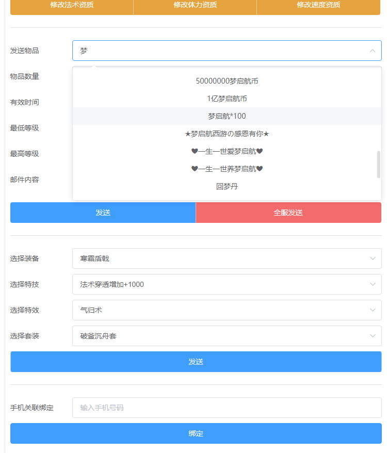Expand the 选择特技 dropdown
This screenshot has width=387, height=453.
click(227, 284)
